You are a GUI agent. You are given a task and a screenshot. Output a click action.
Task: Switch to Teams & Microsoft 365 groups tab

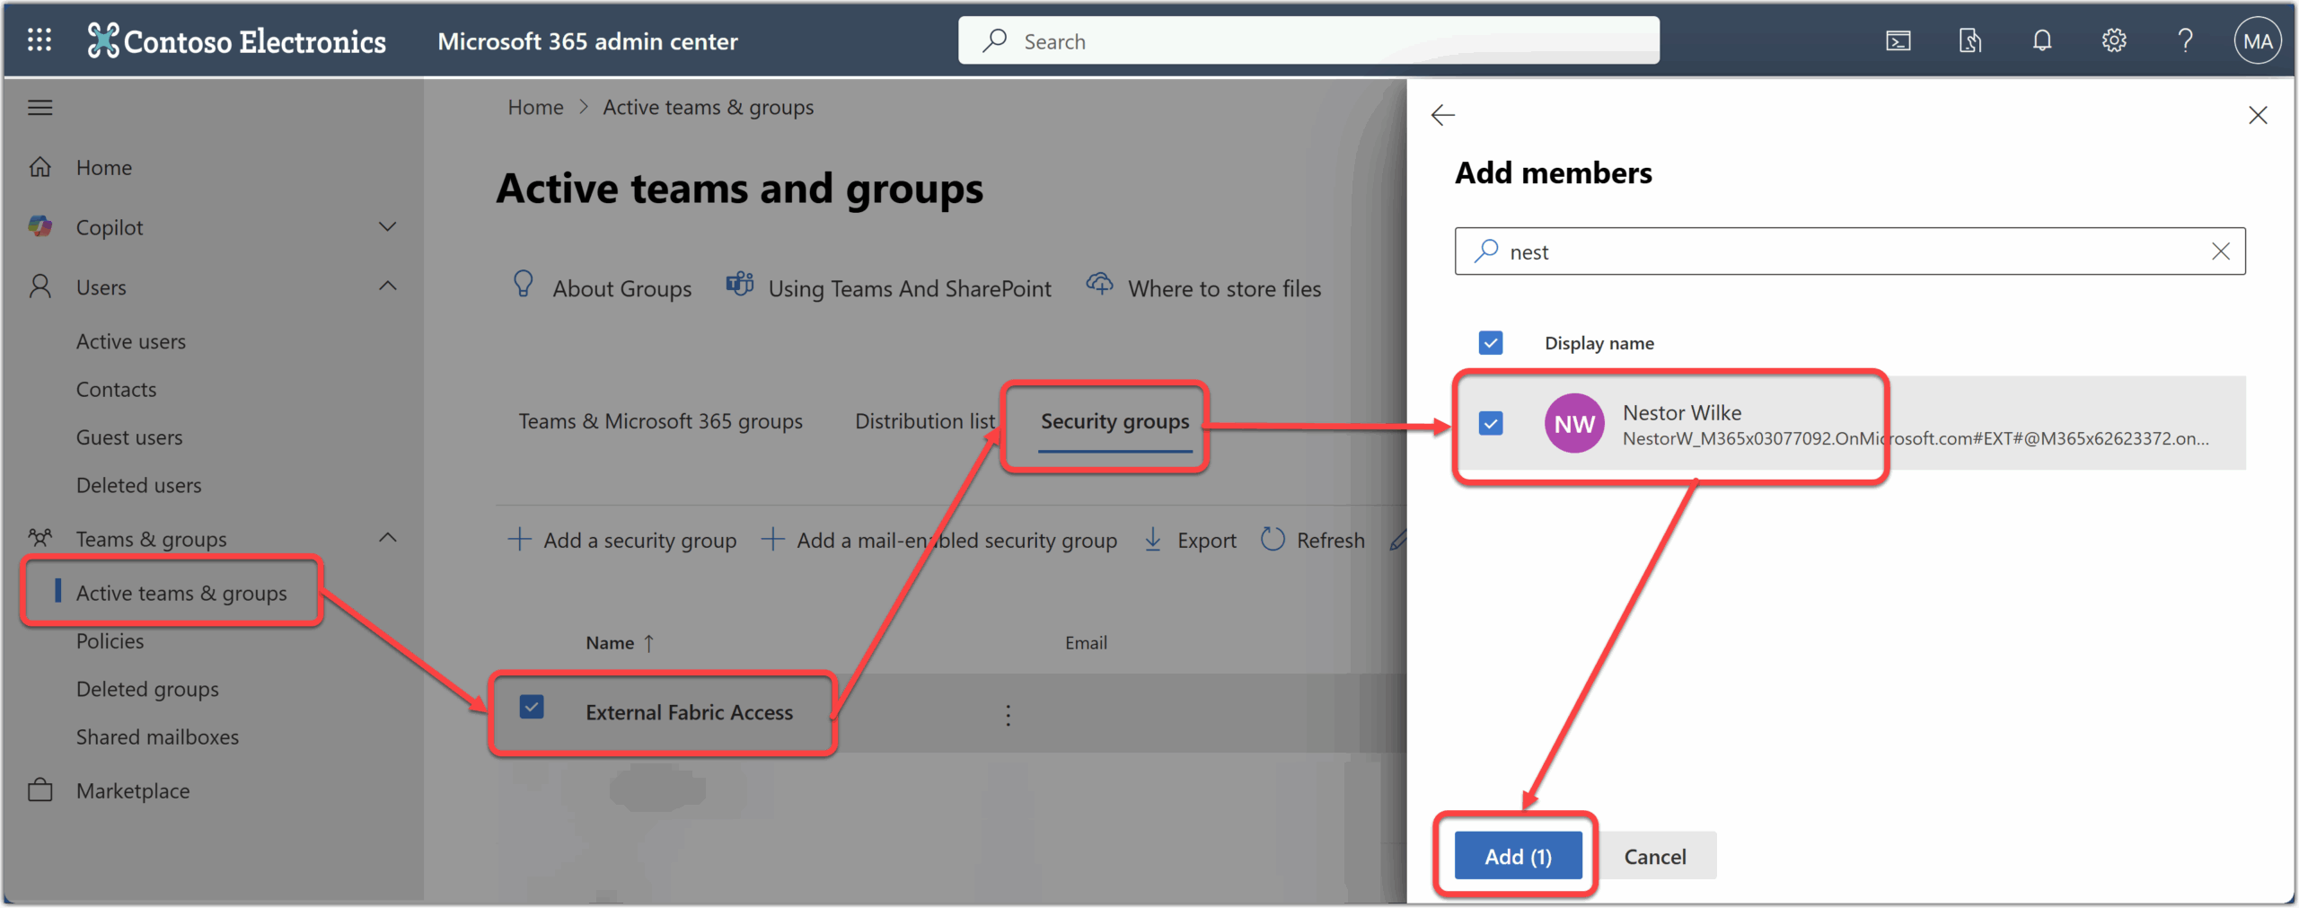[660, 421]
